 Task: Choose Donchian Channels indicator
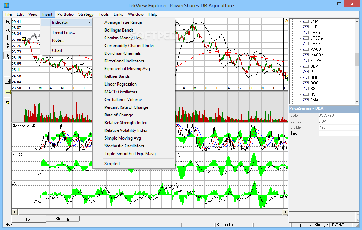tap(134, 53)
